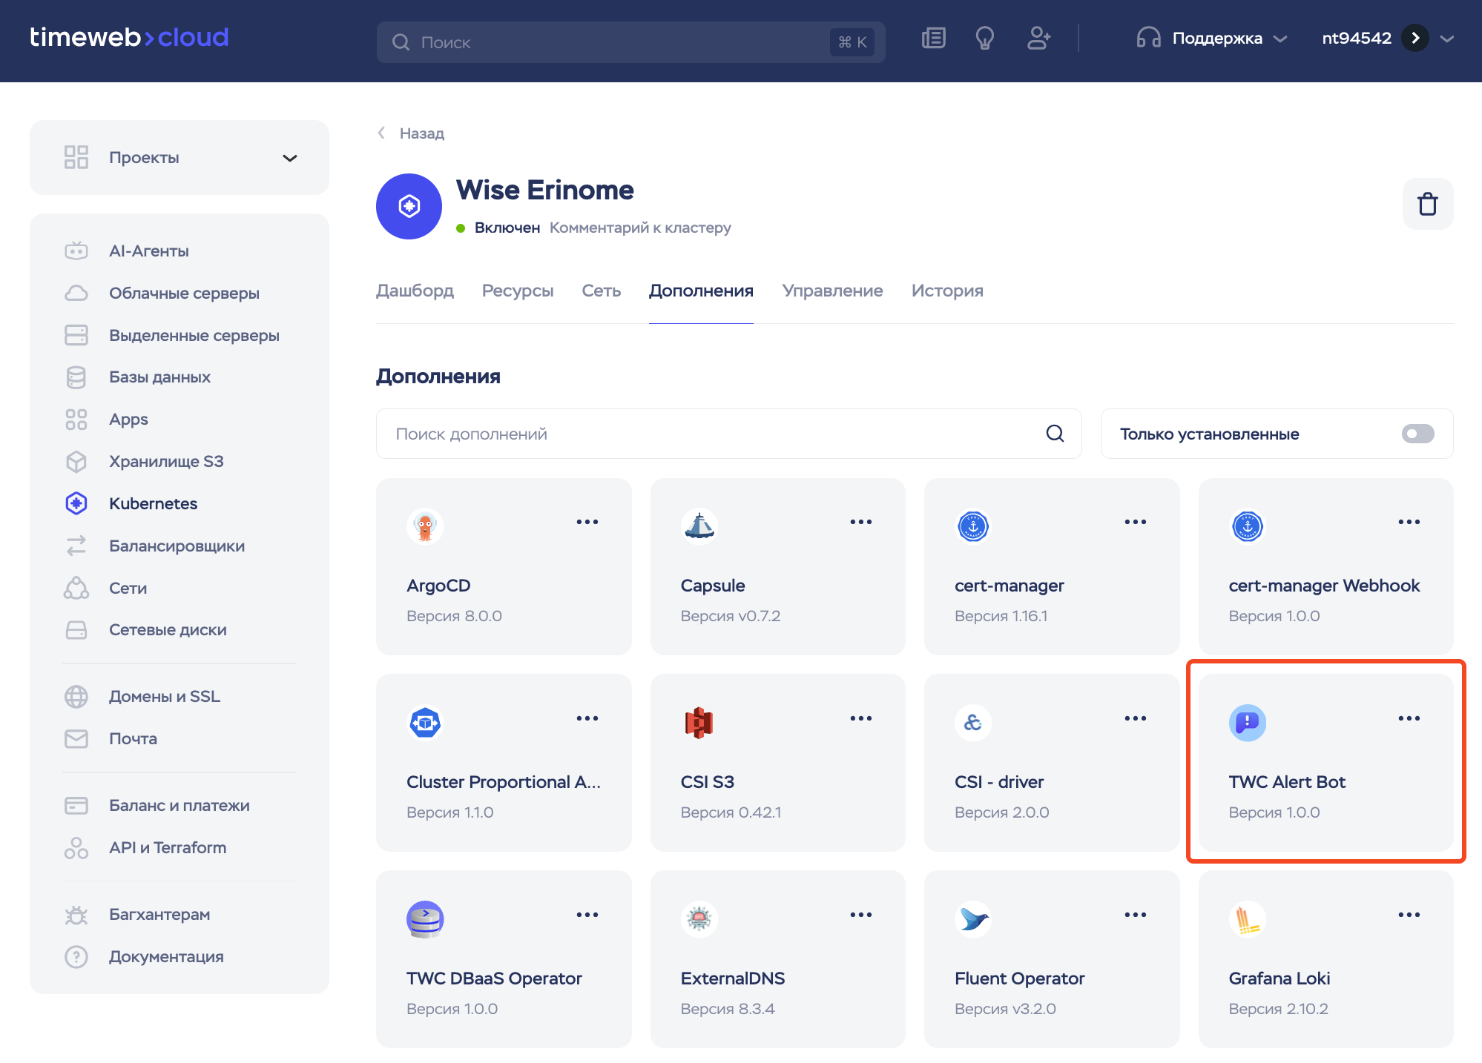This screenshot has height=1063, width=1482.
Task: Go back via Назад link
Action: pos(411,133)
